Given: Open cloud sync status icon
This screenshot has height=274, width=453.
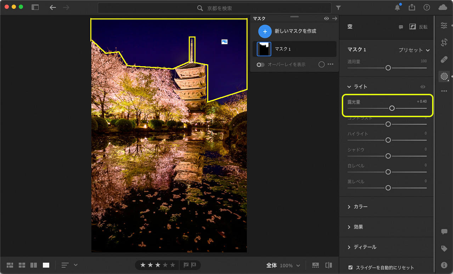Looking at the screenshot, I should point(443,7).
